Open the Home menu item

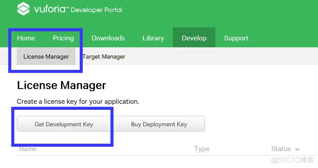click(26, 38)
